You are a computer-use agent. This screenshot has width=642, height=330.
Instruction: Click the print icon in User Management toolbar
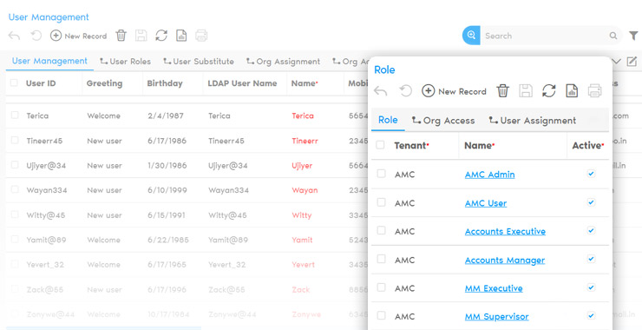click(x=201, y=36)
